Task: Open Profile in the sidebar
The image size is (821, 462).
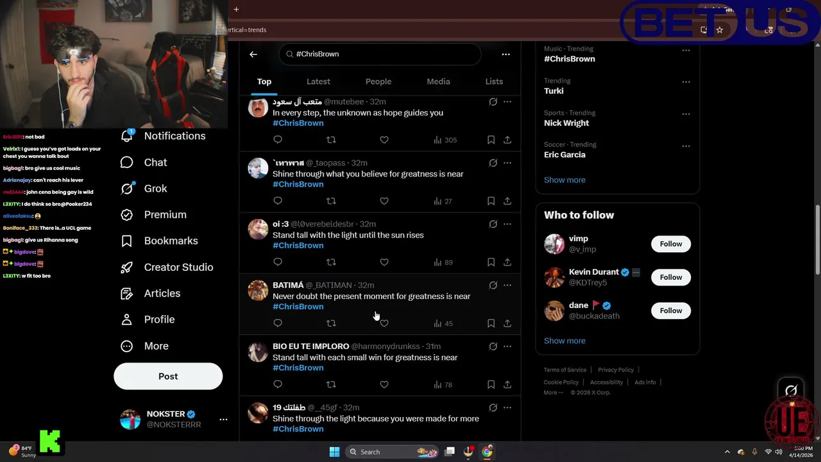Action: [x=148, y=320]
